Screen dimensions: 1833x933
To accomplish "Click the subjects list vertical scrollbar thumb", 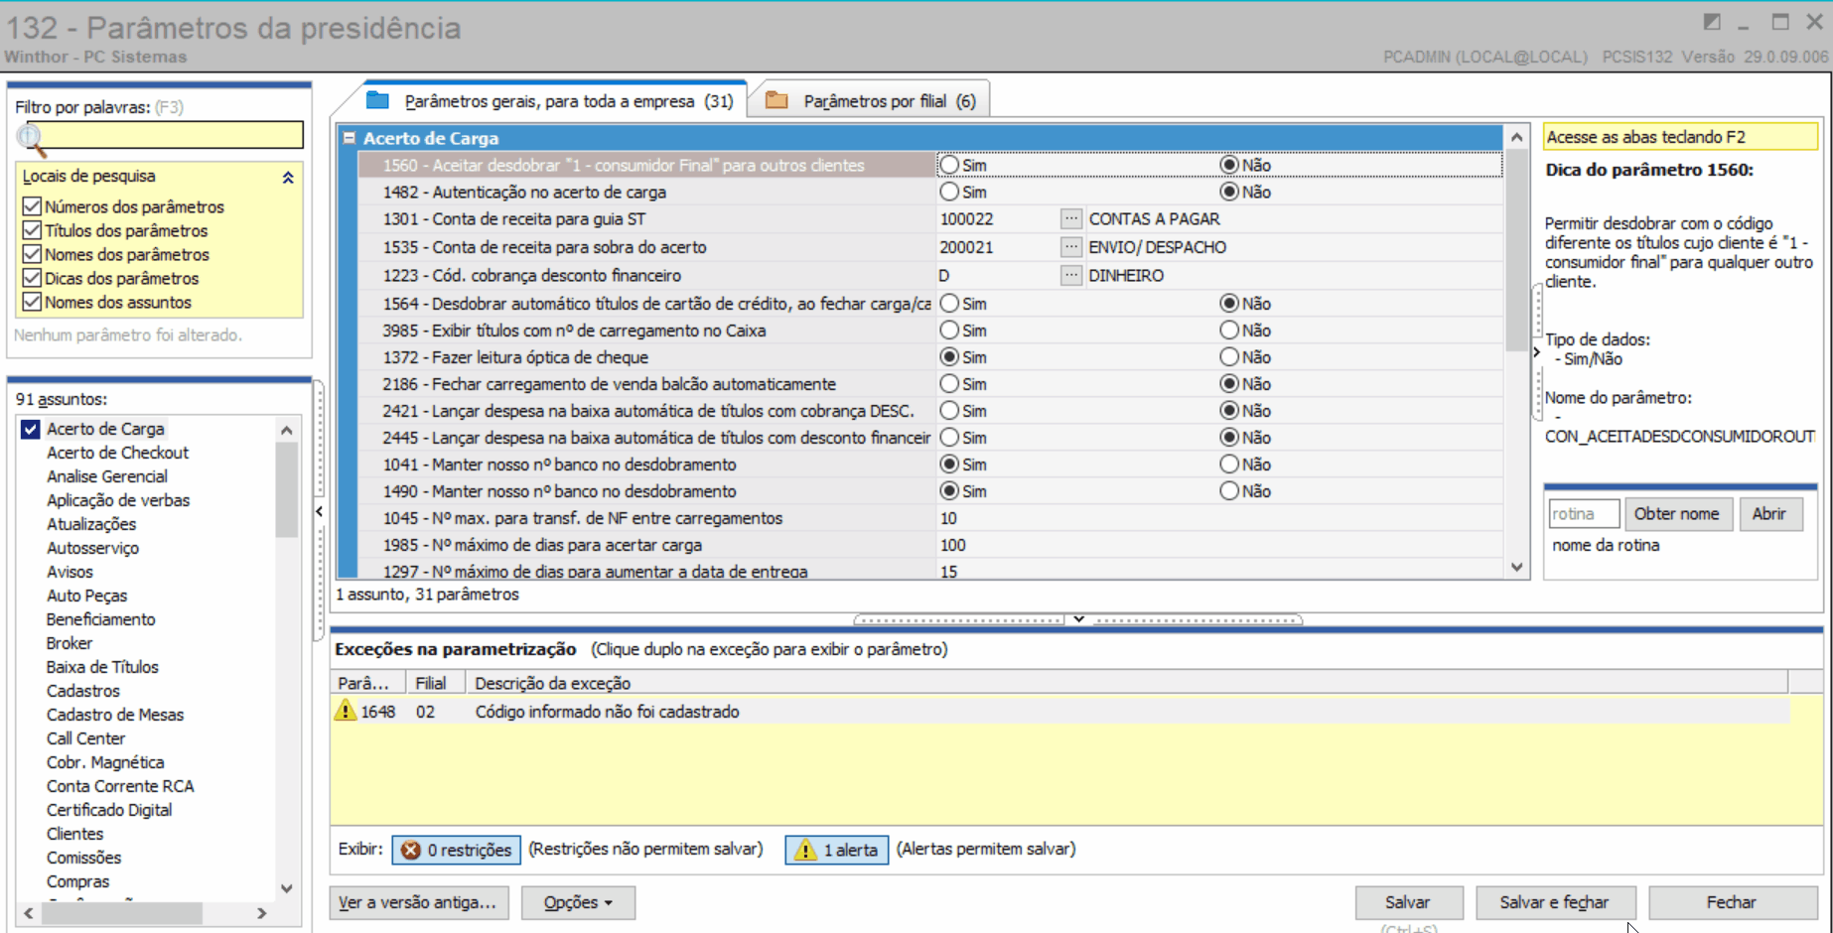I will (286, 489).
